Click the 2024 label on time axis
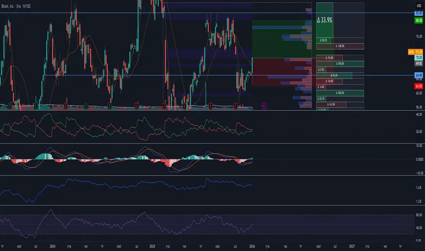425x251 pixels. pyautogui.click(x=52, y=246)
